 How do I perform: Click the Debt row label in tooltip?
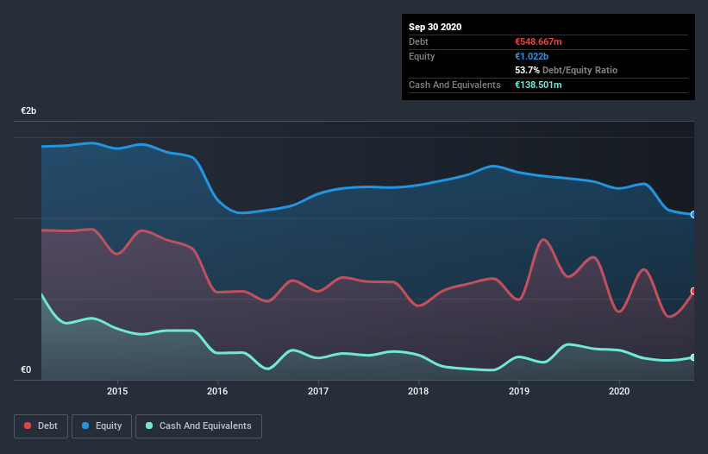tap(418, 41)
